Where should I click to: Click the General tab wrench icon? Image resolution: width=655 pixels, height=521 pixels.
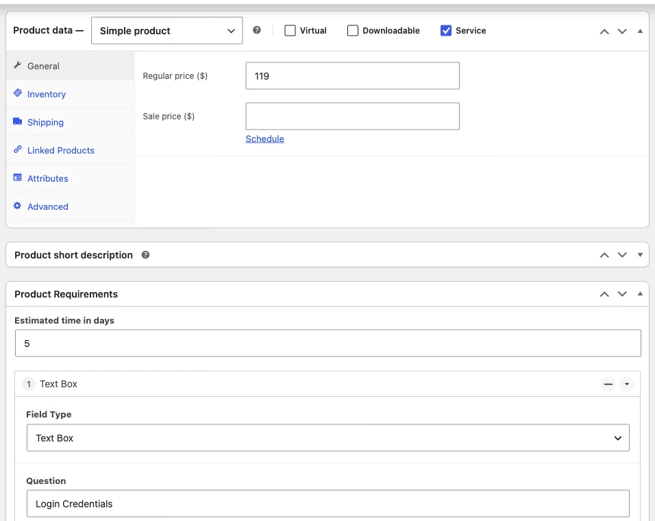pyautogui.click(x=18, y=65)
